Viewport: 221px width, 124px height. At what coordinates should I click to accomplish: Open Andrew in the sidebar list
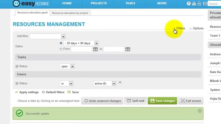[215, 54]
